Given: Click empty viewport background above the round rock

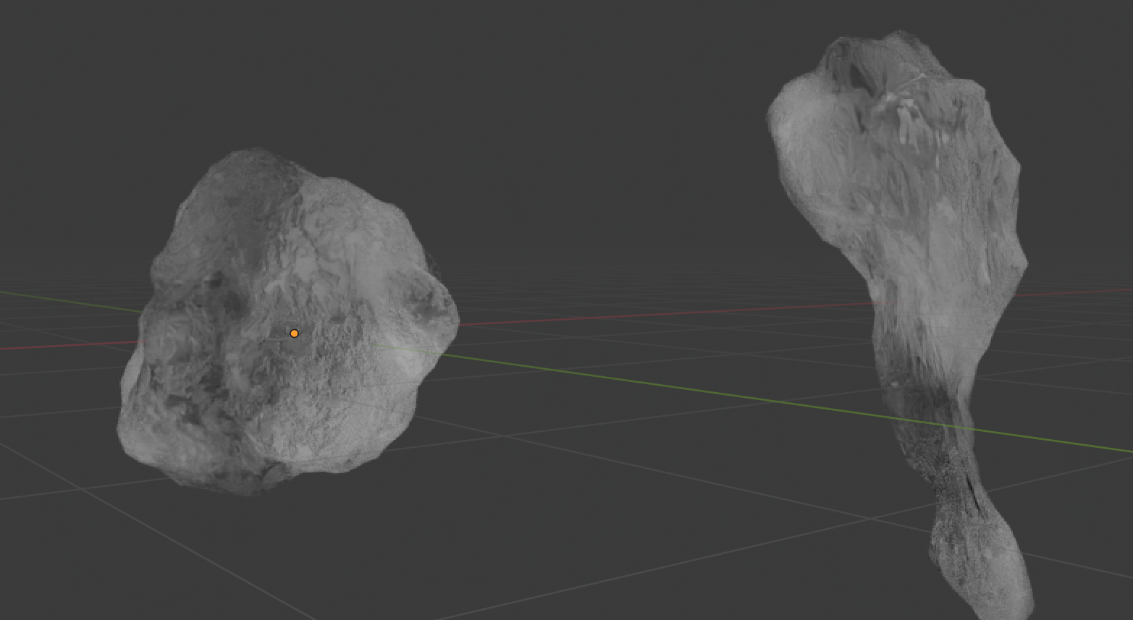Looking at the screenshot, I should pyautogui.click(x=290, y=72).
